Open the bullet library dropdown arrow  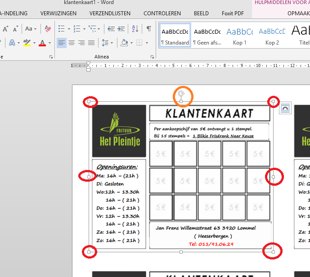click(69, 29)
